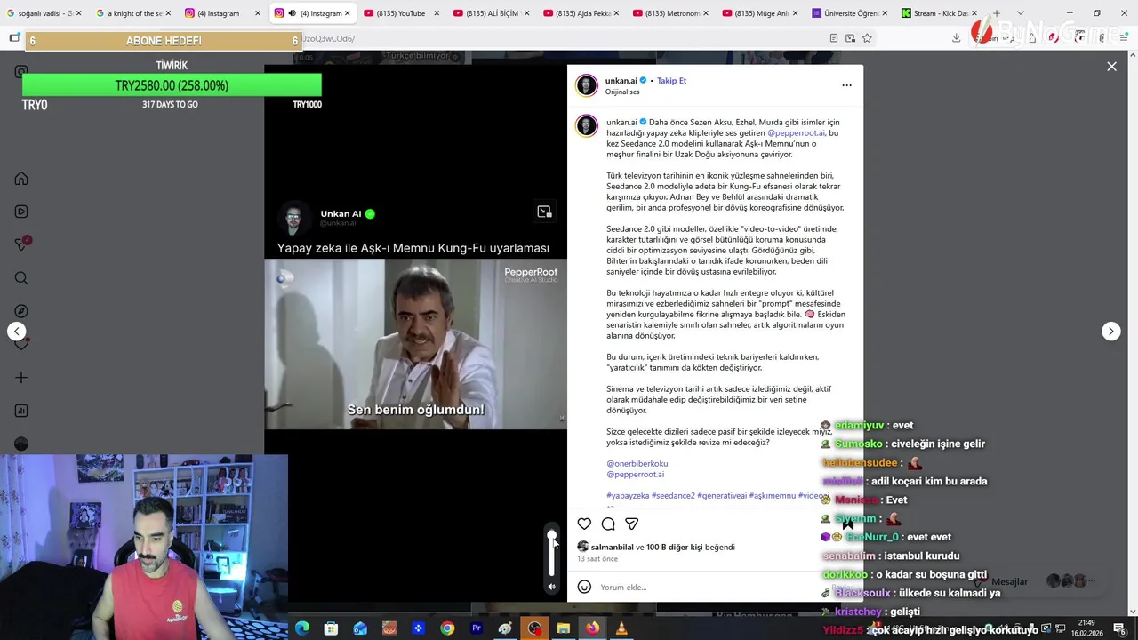Click the video's picture-in-picture expand icon

click(544, 212)
